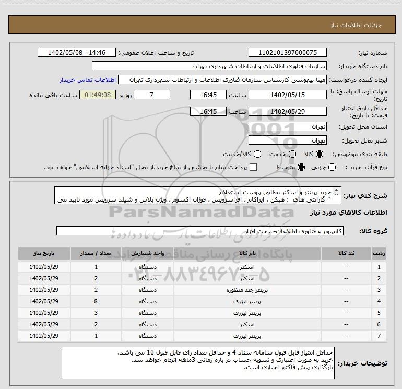This screenshot has width=402, height=389.
Task: Click item name اسکنر in row 2
Action: point(247,279)
